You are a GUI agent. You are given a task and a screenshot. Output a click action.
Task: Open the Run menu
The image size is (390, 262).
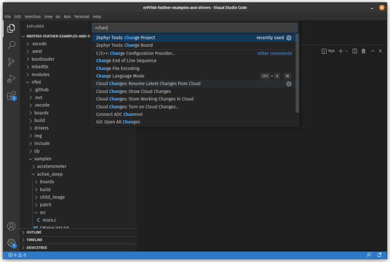67,17
